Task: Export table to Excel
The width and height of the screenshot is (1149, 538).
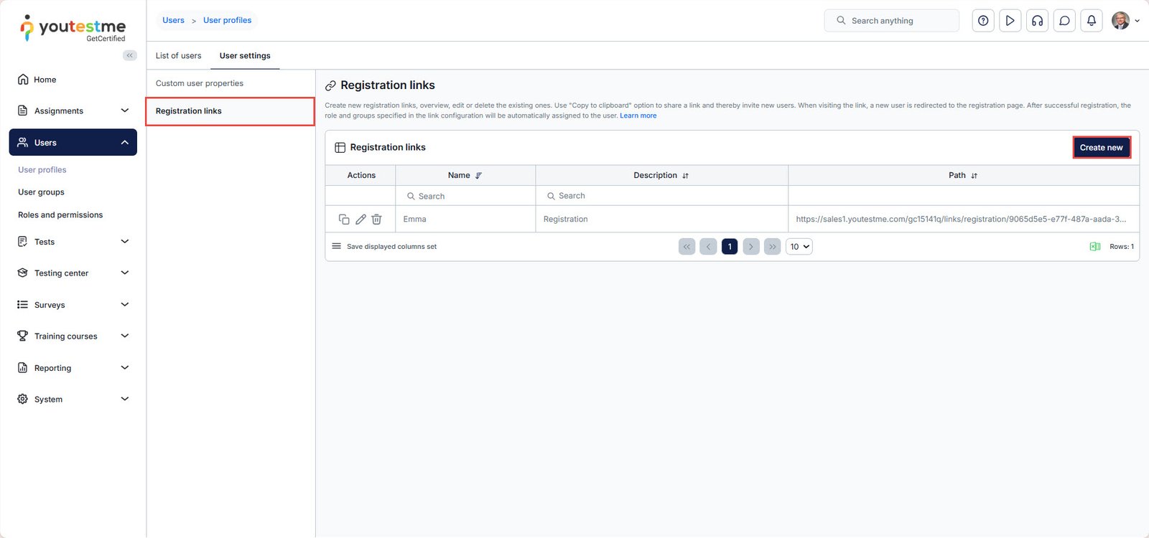Action: coord(1094,247)
